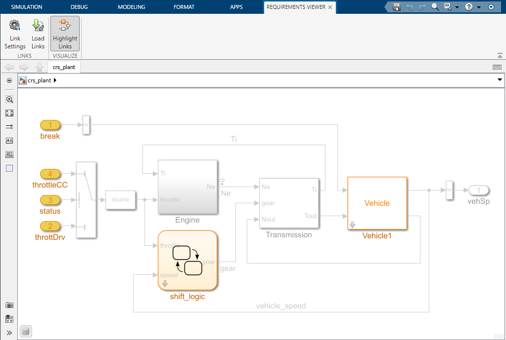506x340 pixels.
Task: Toggle the keyboard shortcuts icon
Action: coord(497,67)
